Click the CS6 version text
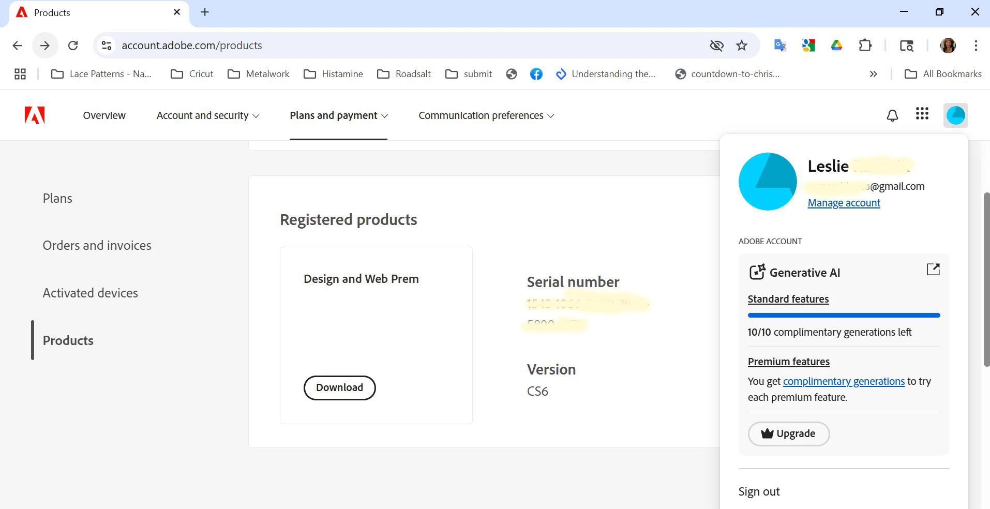Viewport: 990px width, 509px height. (537, 391)
